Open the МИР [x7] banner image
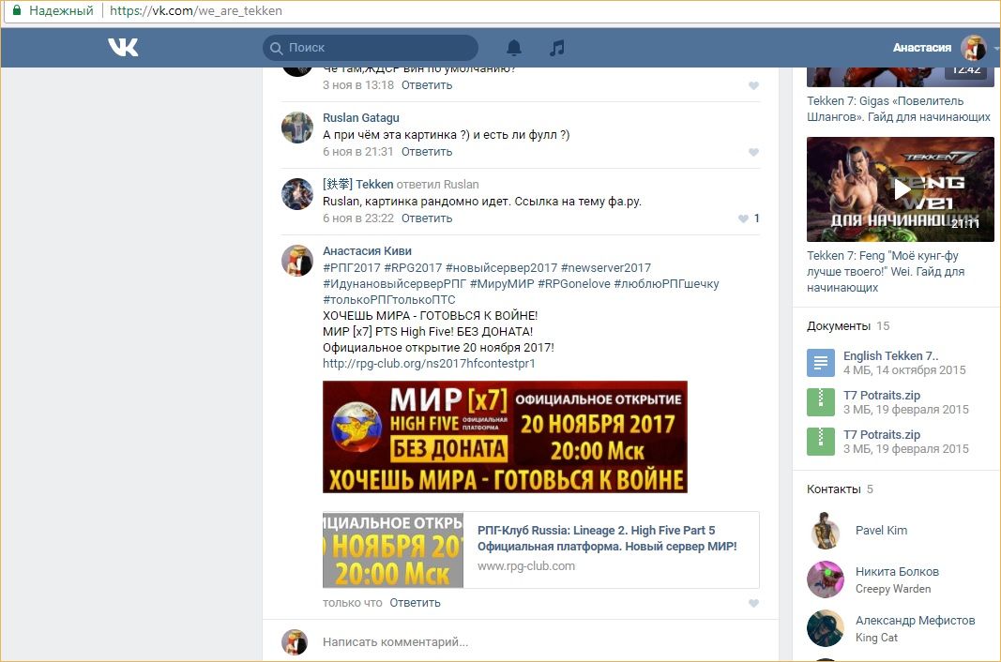Screen dimensions: 1001x662 coord(505,437)
